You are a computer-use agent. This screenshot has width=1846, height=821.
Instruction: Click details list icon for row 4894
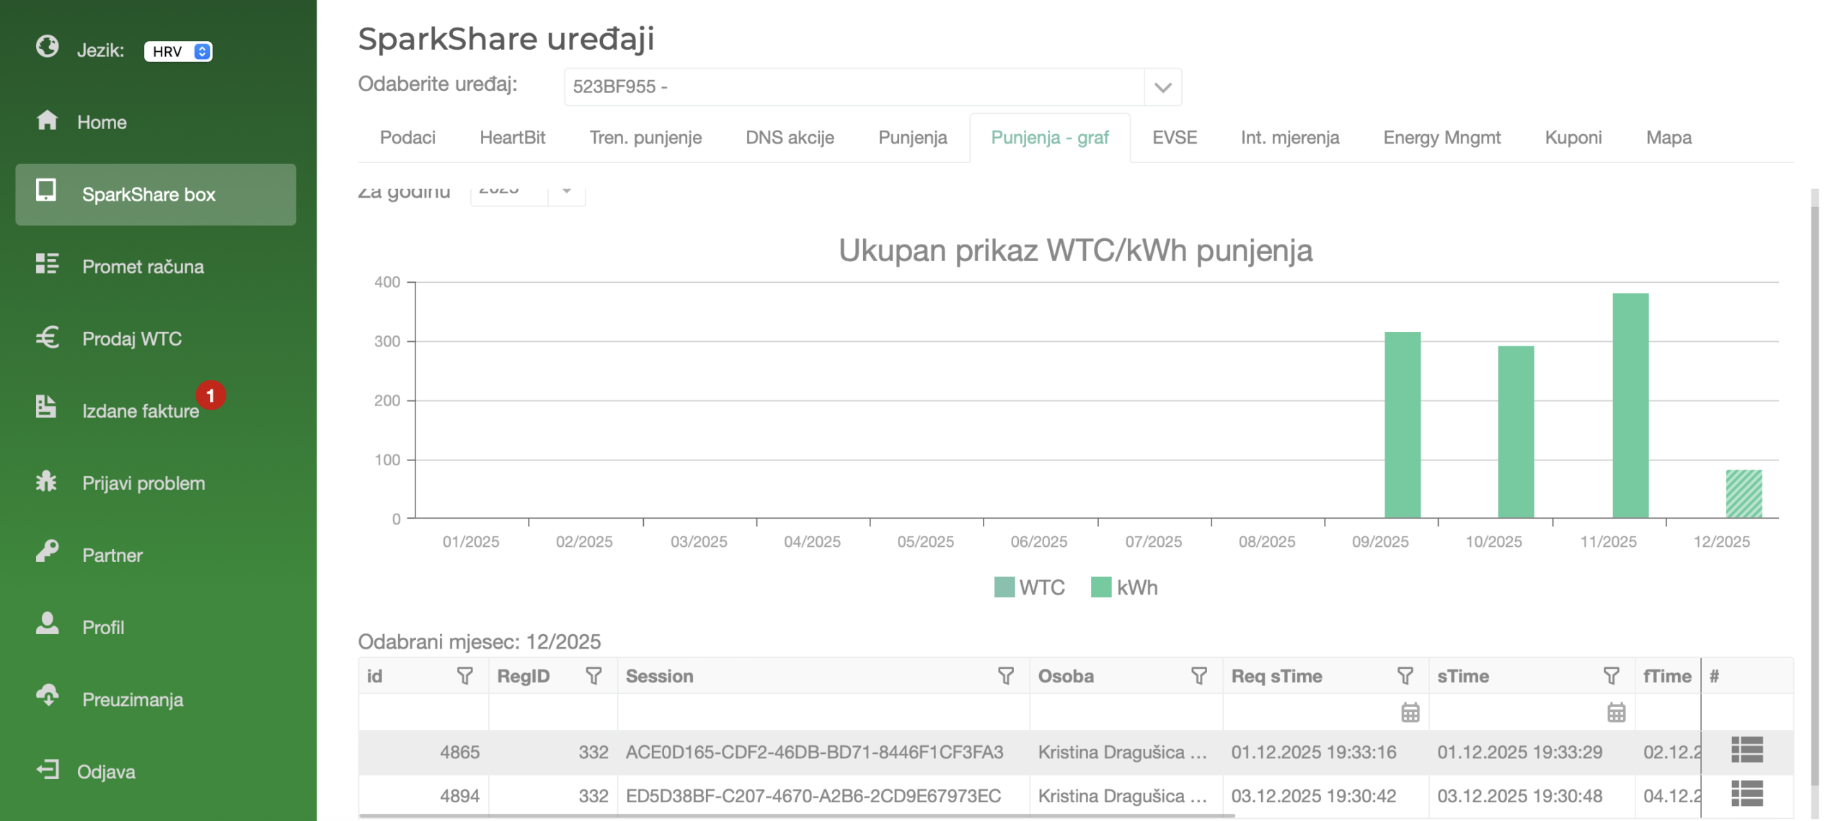pyautogui.click(x=1746, y=794)
